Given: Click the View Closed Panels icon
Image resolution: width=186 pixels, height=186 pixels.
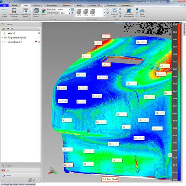Looking at the screenshot, I should 25,13.
